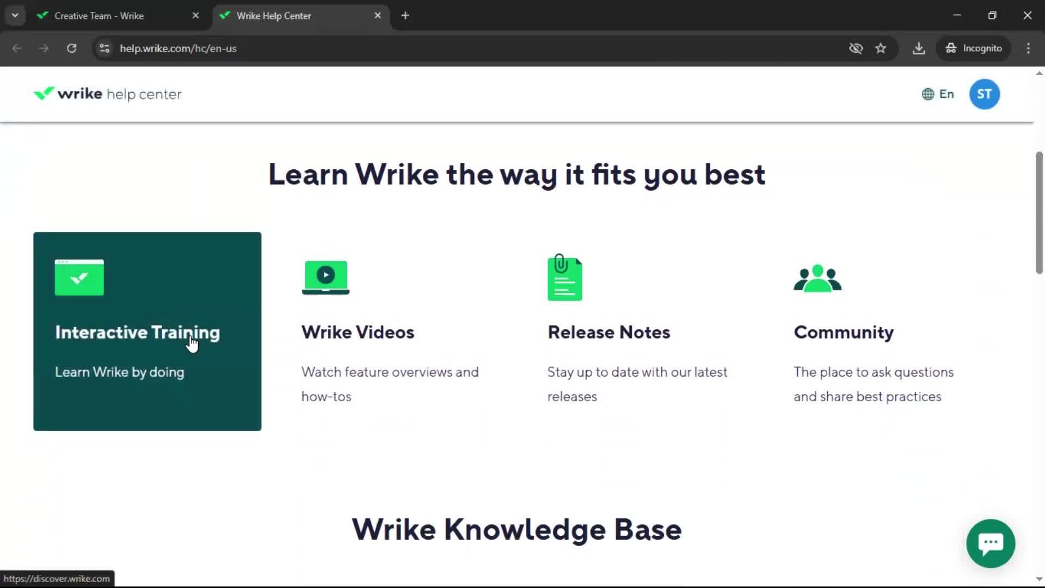Click 'Stay up to date with our latest releases'
The width and height of the screenshot is (1045, 588).
pos(637,384)
